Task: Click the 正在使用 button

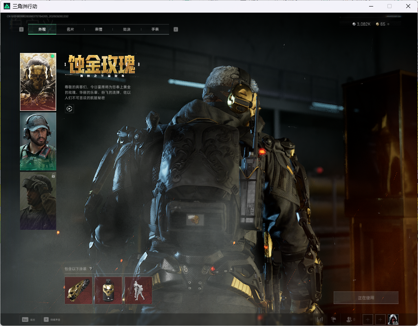Action: 366,298
